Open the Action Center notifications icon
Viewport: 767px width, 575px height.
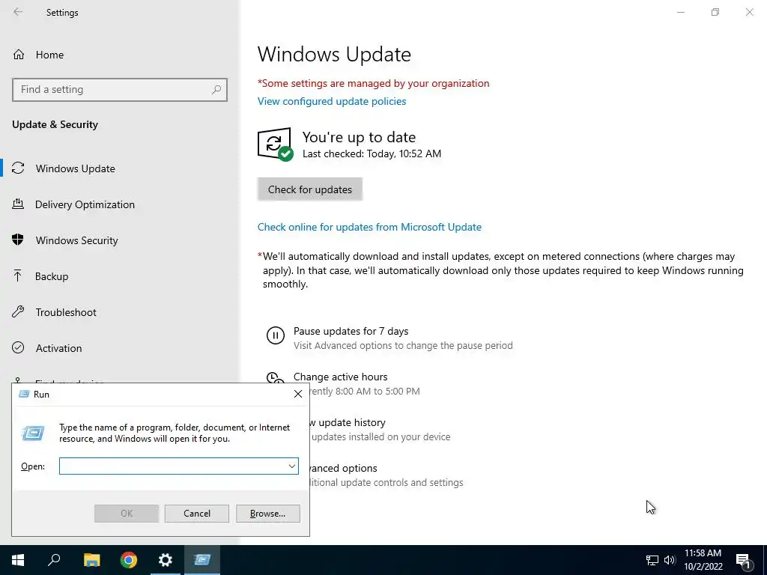(743, 561)
